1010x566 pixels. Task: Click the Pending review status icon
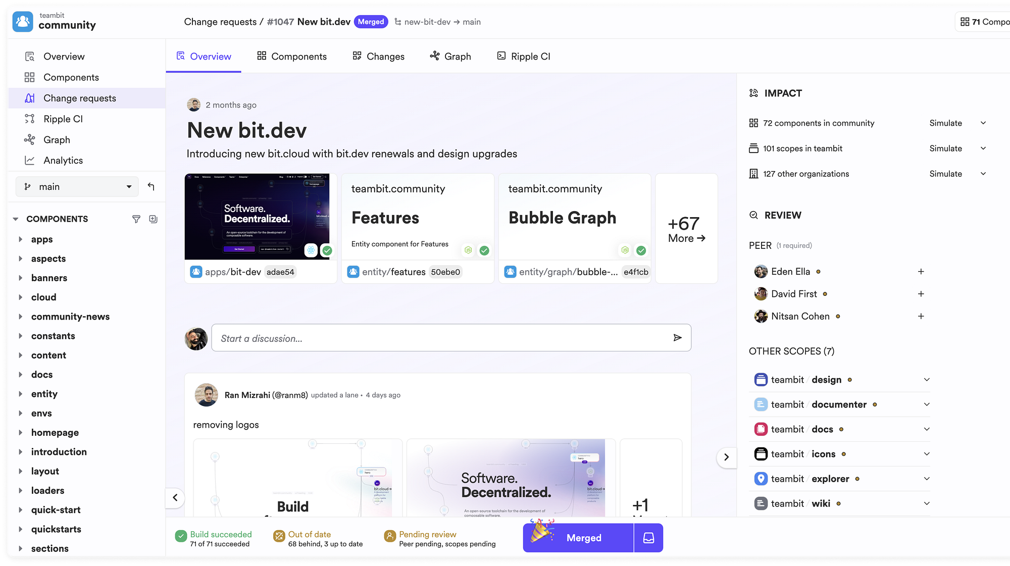click(390, 536)
